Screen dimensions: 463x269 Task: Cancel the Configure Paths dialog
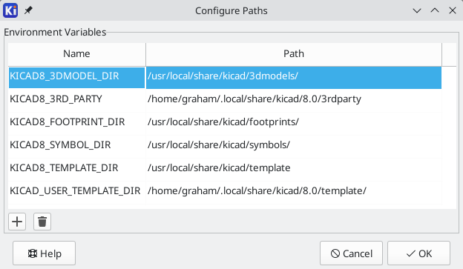click(351, 253)
